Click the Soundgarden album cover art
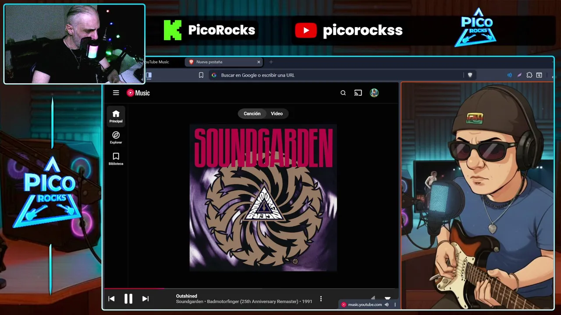The image size is (561, 315). 263,198
